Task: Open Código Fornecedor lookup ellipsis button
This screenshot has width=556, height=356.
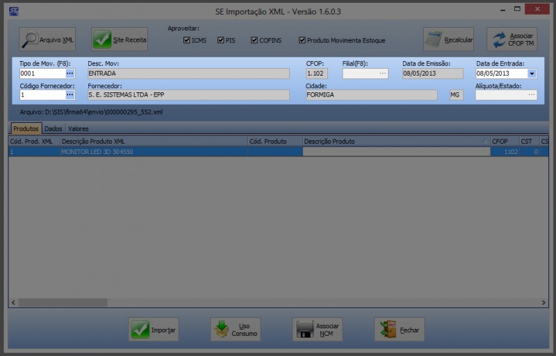Action: (x=70, y=94)
